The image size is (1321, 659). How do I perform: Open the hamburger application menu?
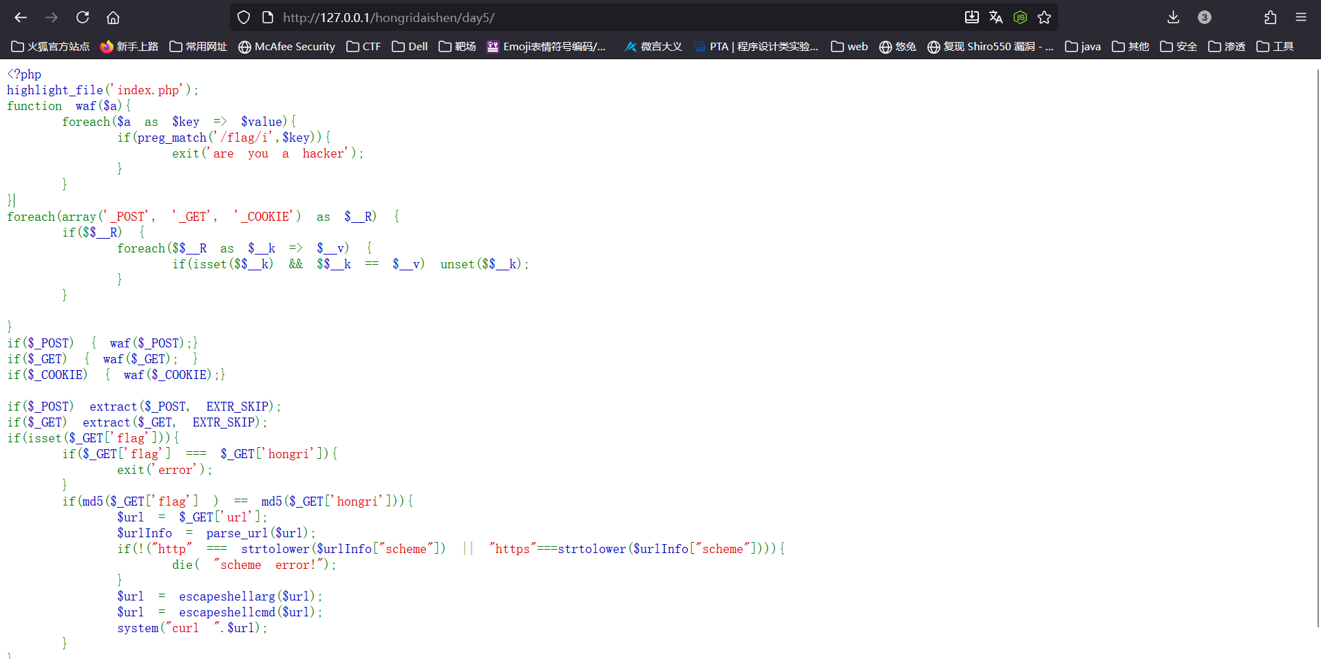click(x=1300, y=17)
